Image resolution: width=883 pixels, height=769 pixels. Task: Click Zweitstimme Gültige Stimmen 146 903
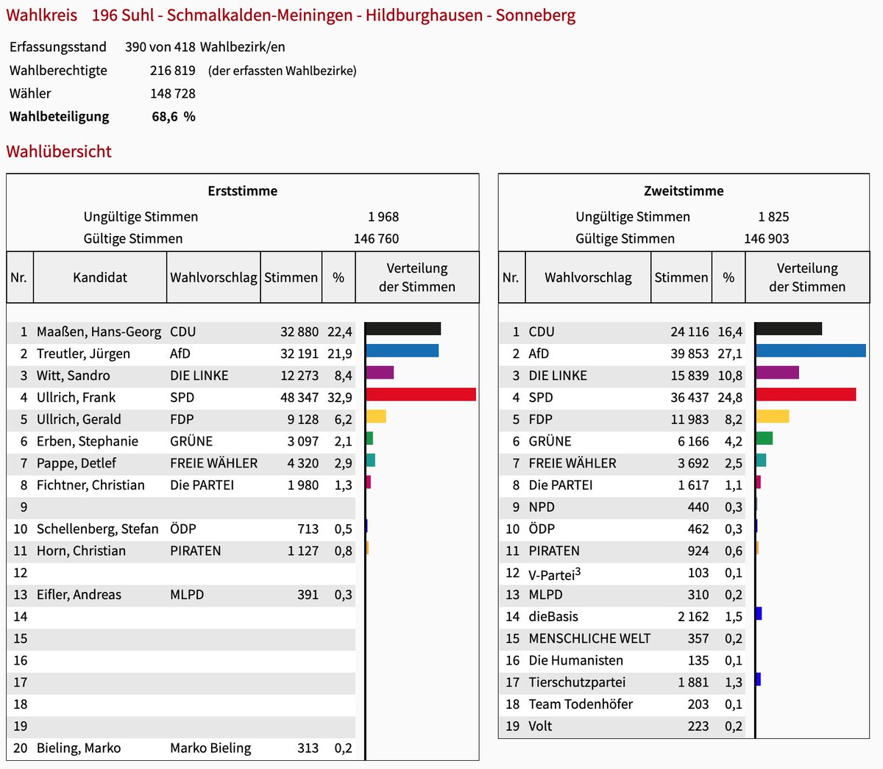point(767,238)
